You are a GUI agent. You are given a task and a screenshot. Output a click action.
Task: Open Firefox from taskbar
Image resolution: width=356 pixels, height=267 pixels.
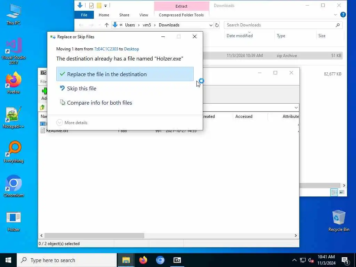coord(143,260)
